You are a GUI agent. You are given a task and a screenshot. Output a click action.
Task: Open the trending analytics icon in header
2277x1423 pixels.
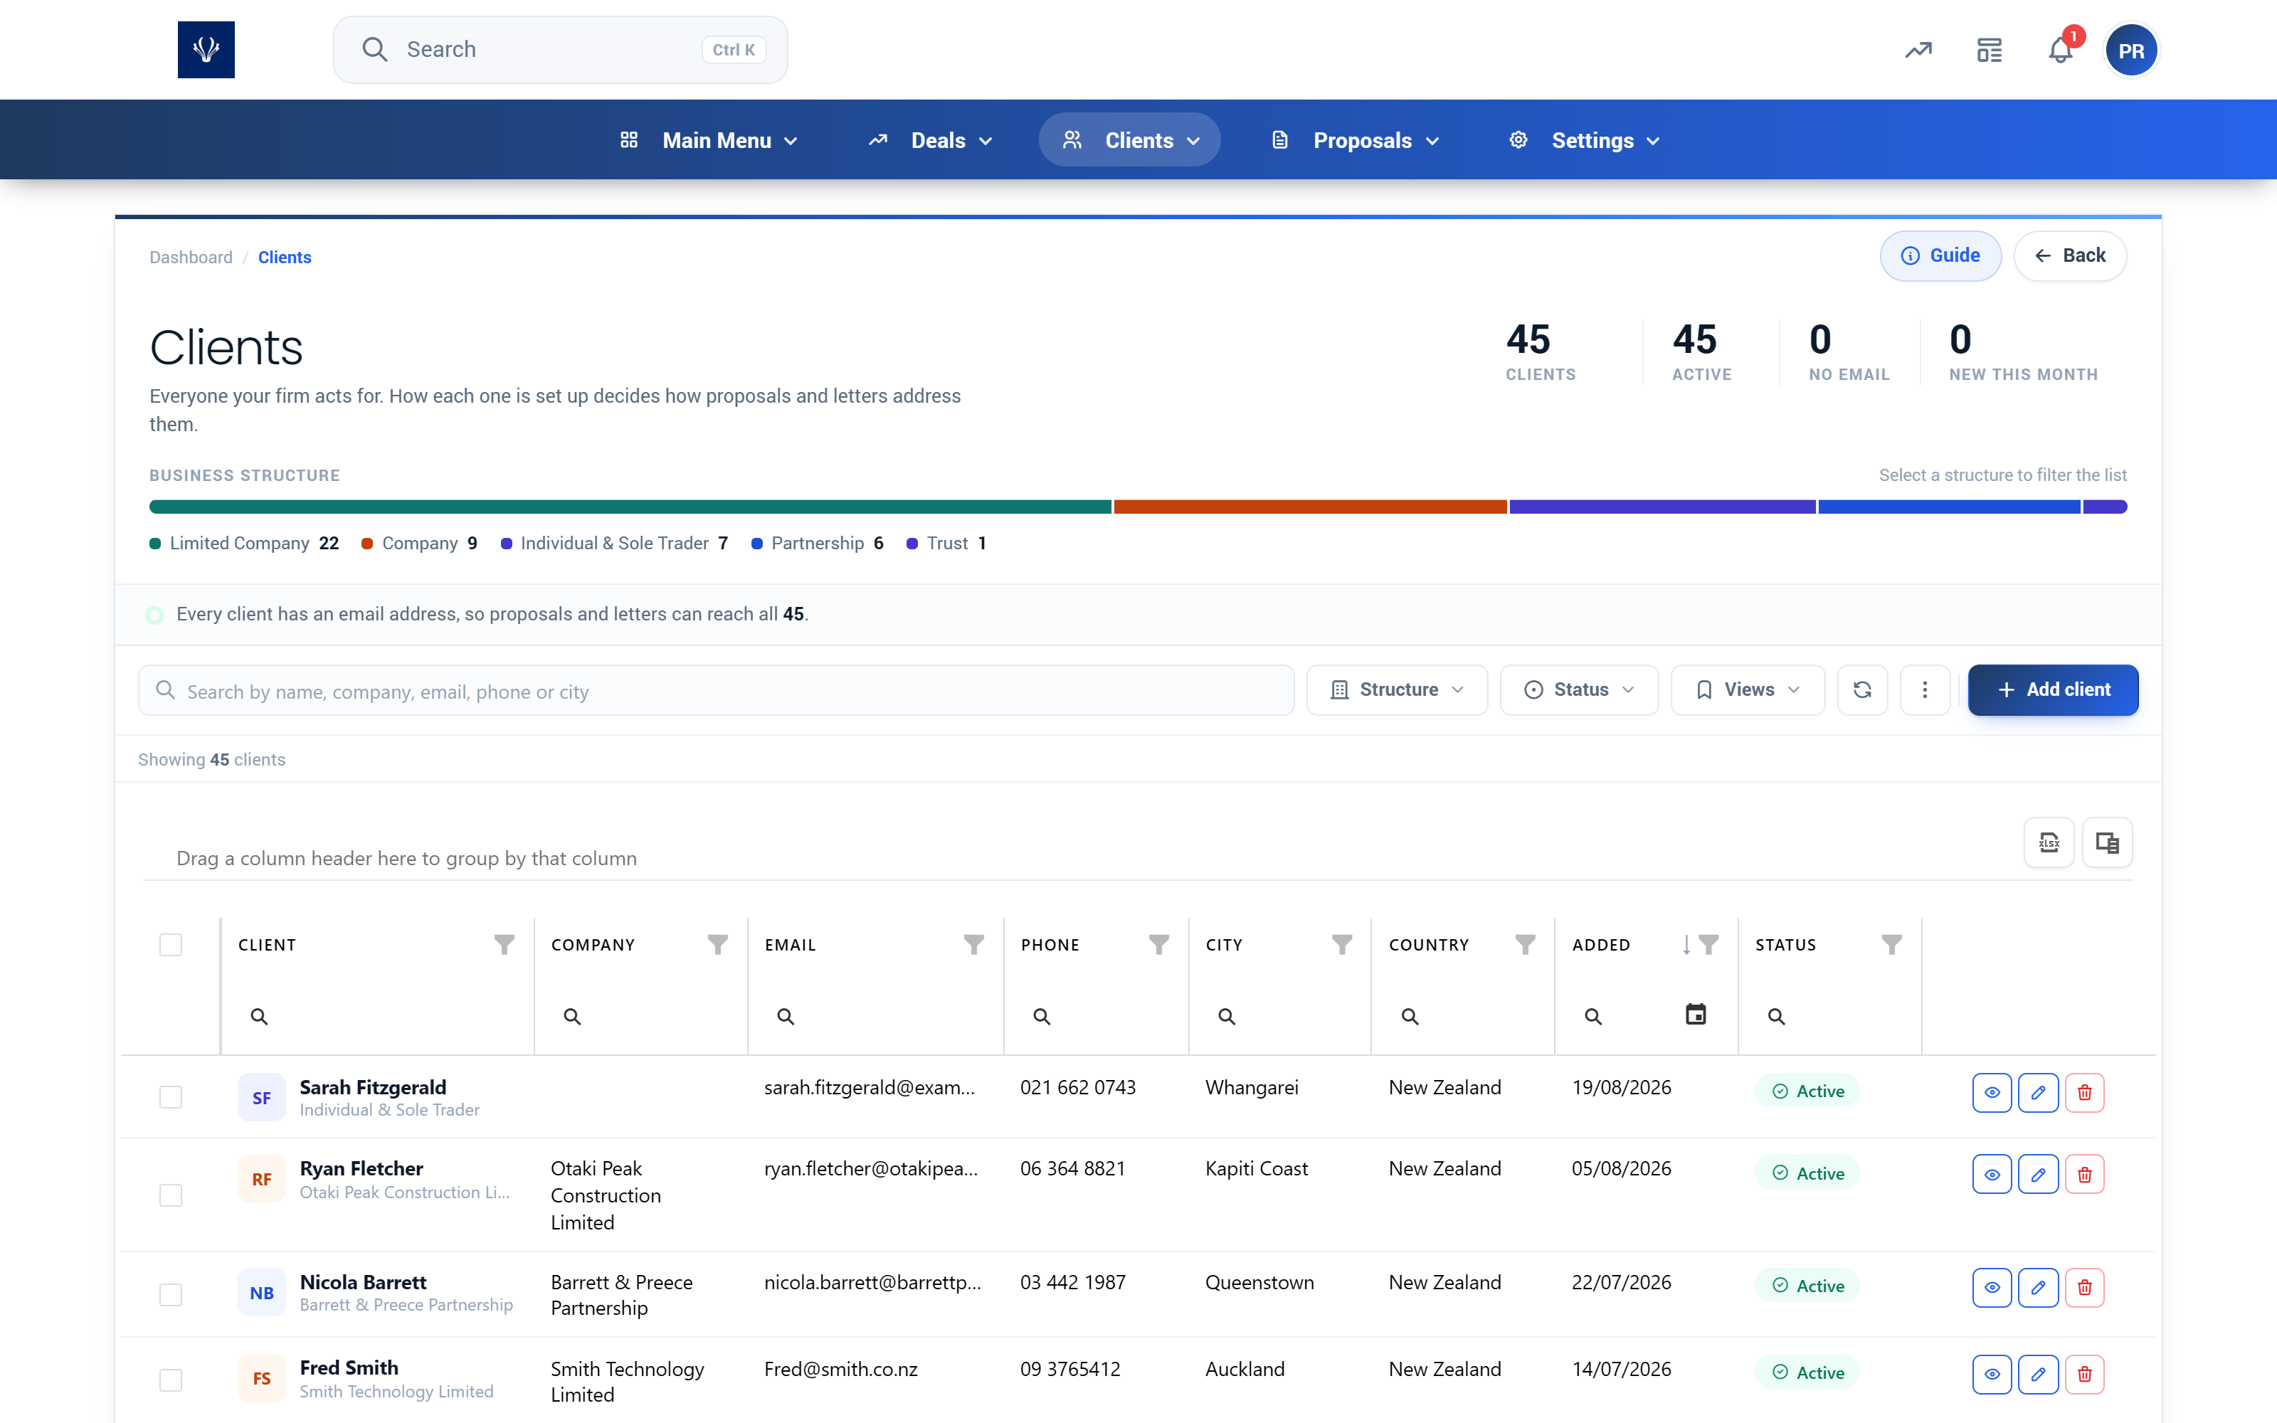pyautogui.click(x=1918, y=50)
